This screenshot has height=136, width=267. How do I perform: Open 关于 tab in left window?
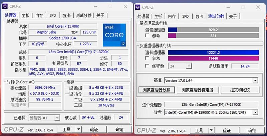click(x=100, y=15)
